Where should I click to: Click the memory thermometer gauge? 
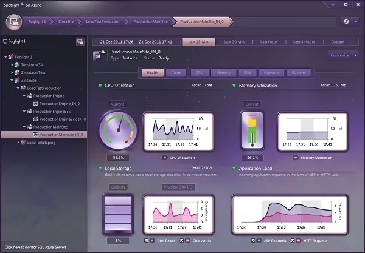252,130
